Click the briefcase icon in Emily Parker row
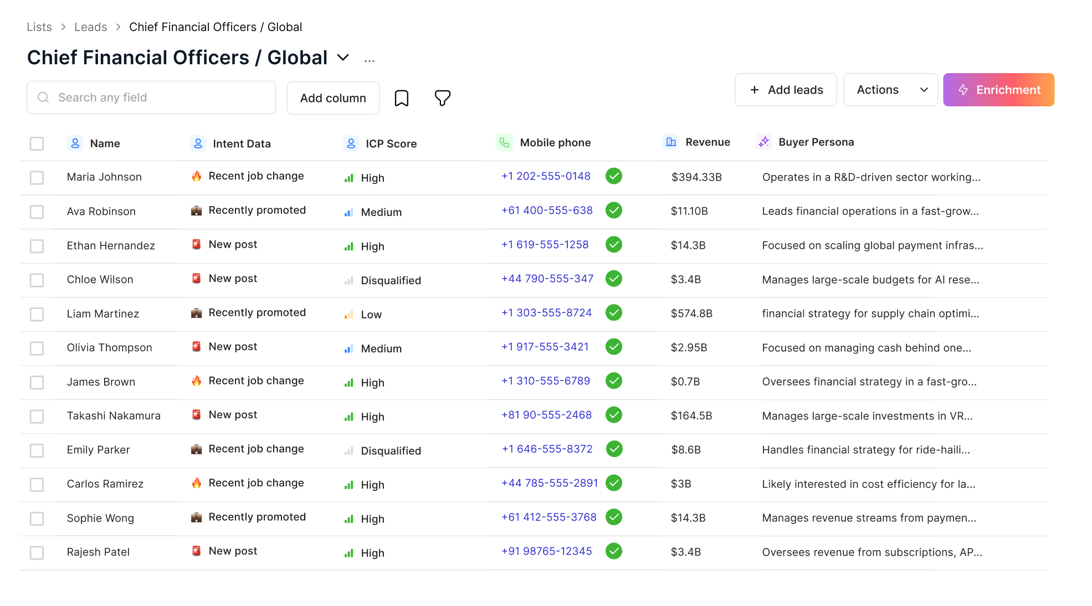Image resolution: width=1092 pixels, height=606 pixels. pyautogui.click(x=196, y=449)
